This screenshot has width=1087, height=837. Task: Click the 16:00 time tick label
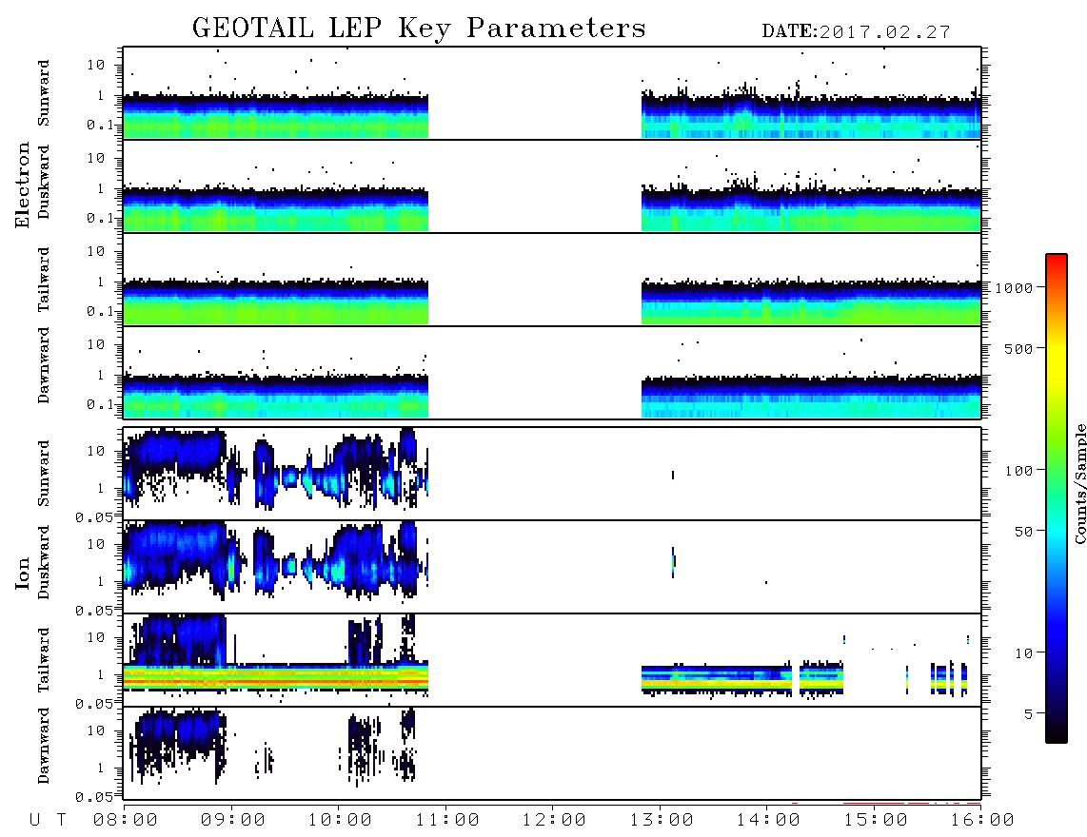[x=982, y=821]
